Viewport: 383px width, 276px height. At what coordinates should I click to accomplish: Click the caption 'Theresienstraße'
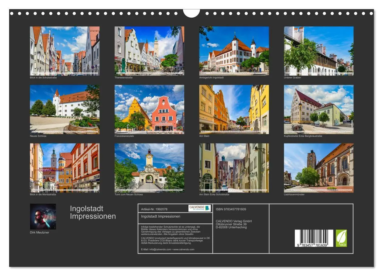click(124, 78)
